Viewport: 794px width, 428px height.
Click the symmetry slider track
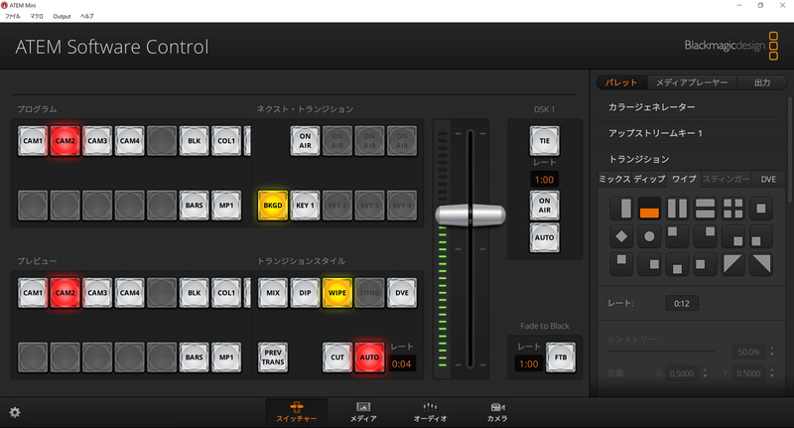click(x=661, y=351)
